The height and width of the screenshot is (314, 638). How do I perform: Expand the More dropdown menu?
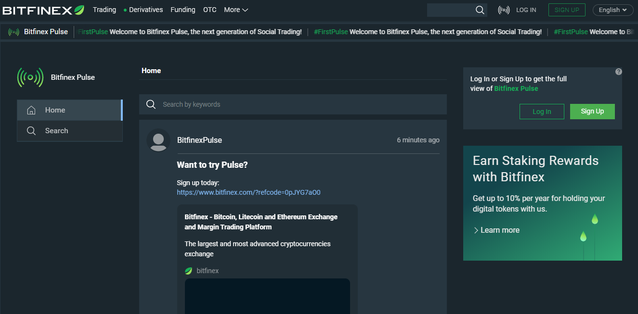236,10
